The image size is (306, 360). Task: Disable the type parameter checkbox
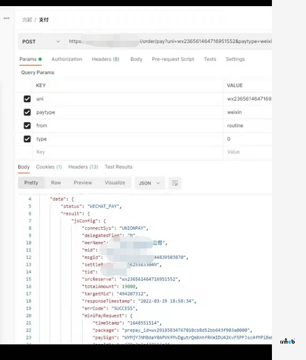click(x=27, y=139)
